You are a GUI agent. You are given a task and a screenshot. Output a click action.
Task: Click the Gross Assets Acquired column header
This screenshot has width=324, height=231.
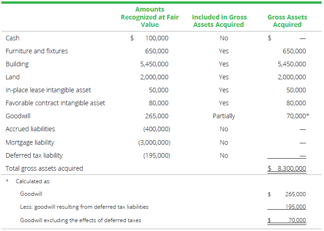point(287,20)
